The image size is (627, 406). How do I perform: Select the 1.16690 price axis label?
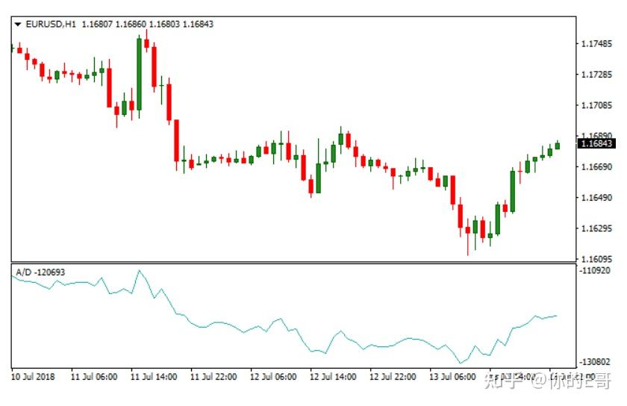(596, 166)
